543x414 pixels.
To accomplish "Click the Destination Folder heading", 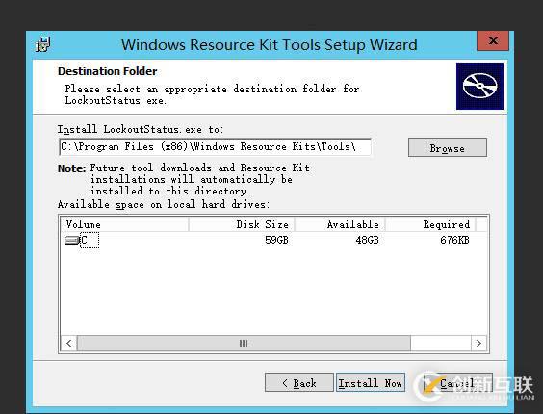I will pos(108,71).
